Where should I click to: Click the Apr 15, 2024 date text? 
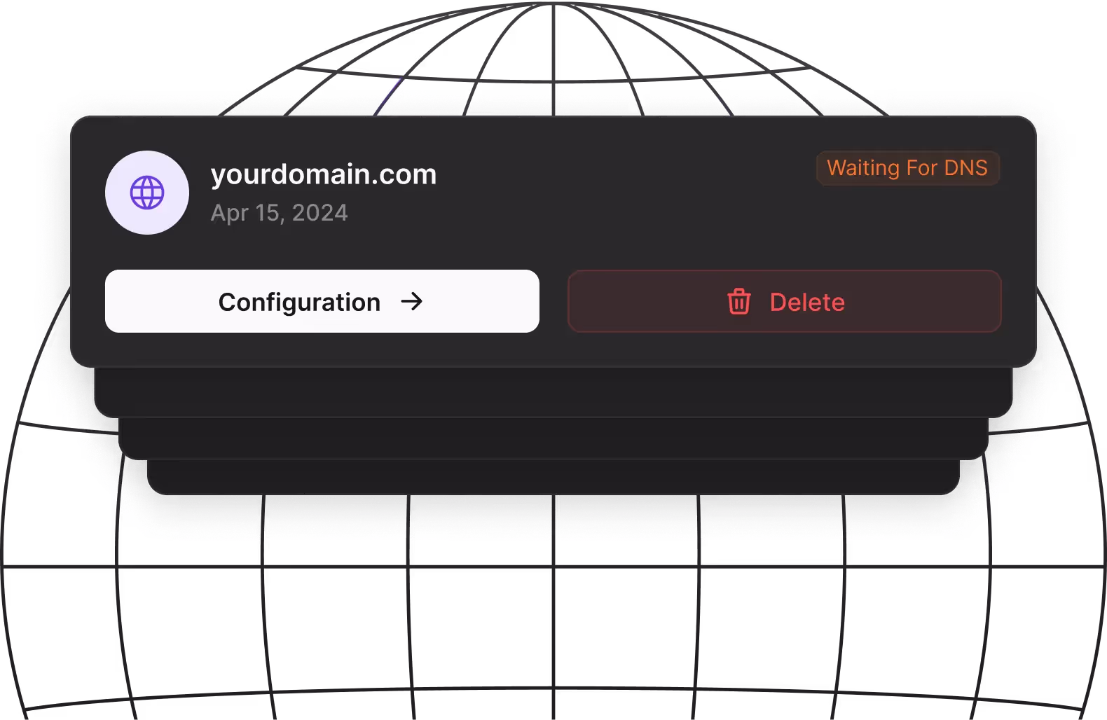[x=279, y=213]
